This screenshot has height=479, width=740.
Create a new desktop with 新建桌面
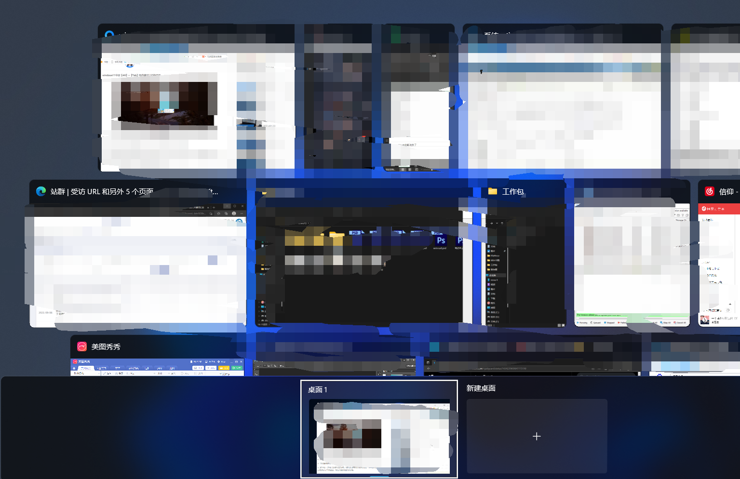click(x=537, y=436)
